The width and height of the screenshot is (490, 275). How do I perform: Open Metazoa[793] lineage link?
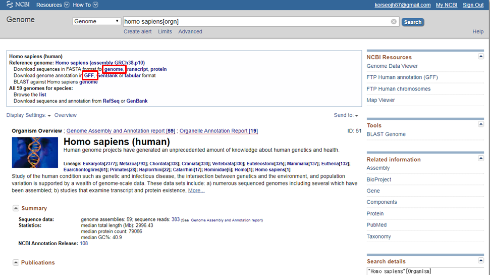click(x=133, y=163)
